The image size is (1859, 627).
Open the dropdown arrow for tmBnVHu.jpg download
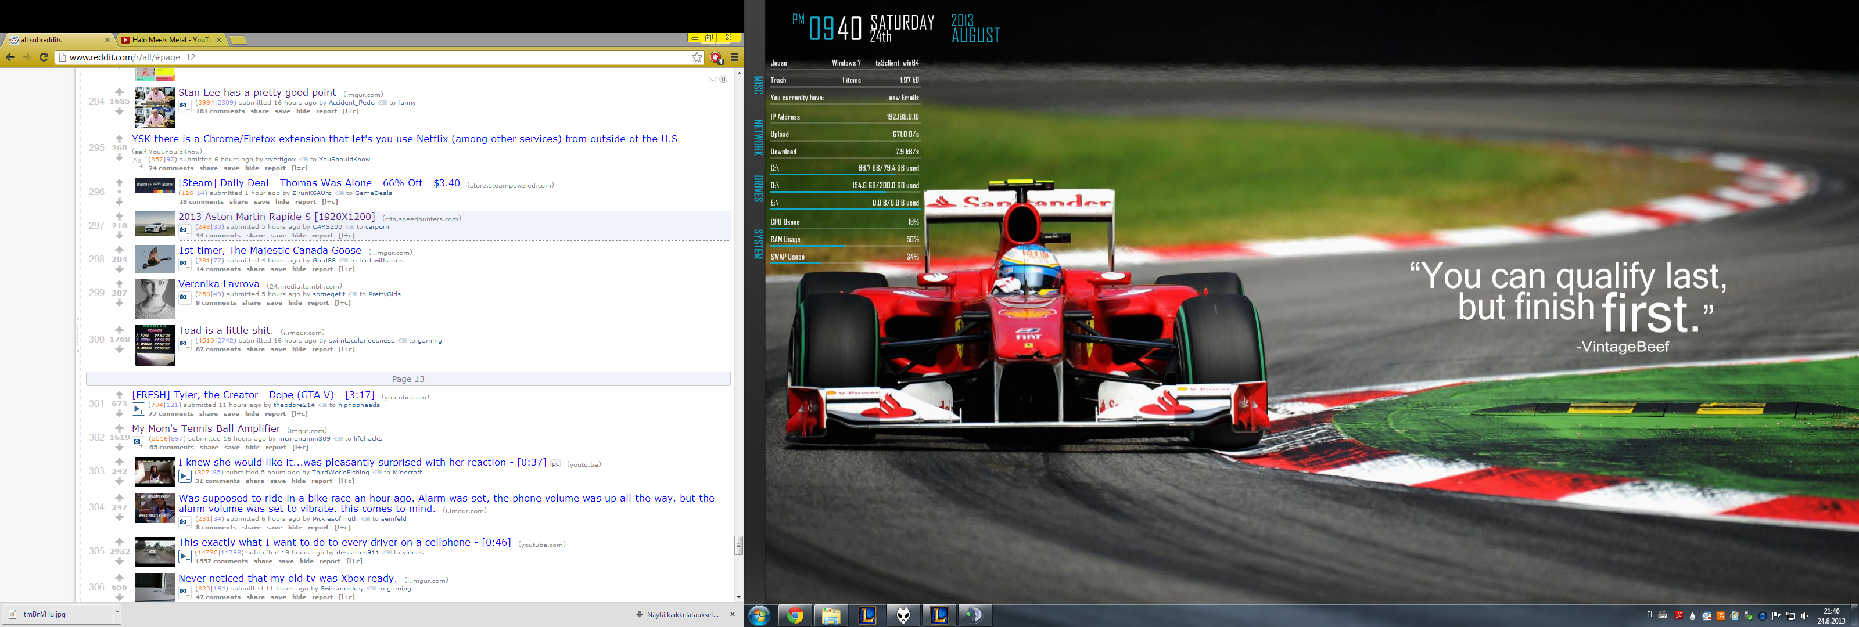pos(116,614)
